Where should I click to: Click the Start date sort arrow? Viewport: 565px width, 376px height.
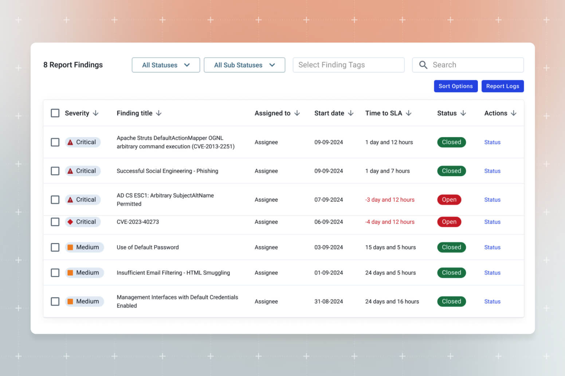point(350,113)
